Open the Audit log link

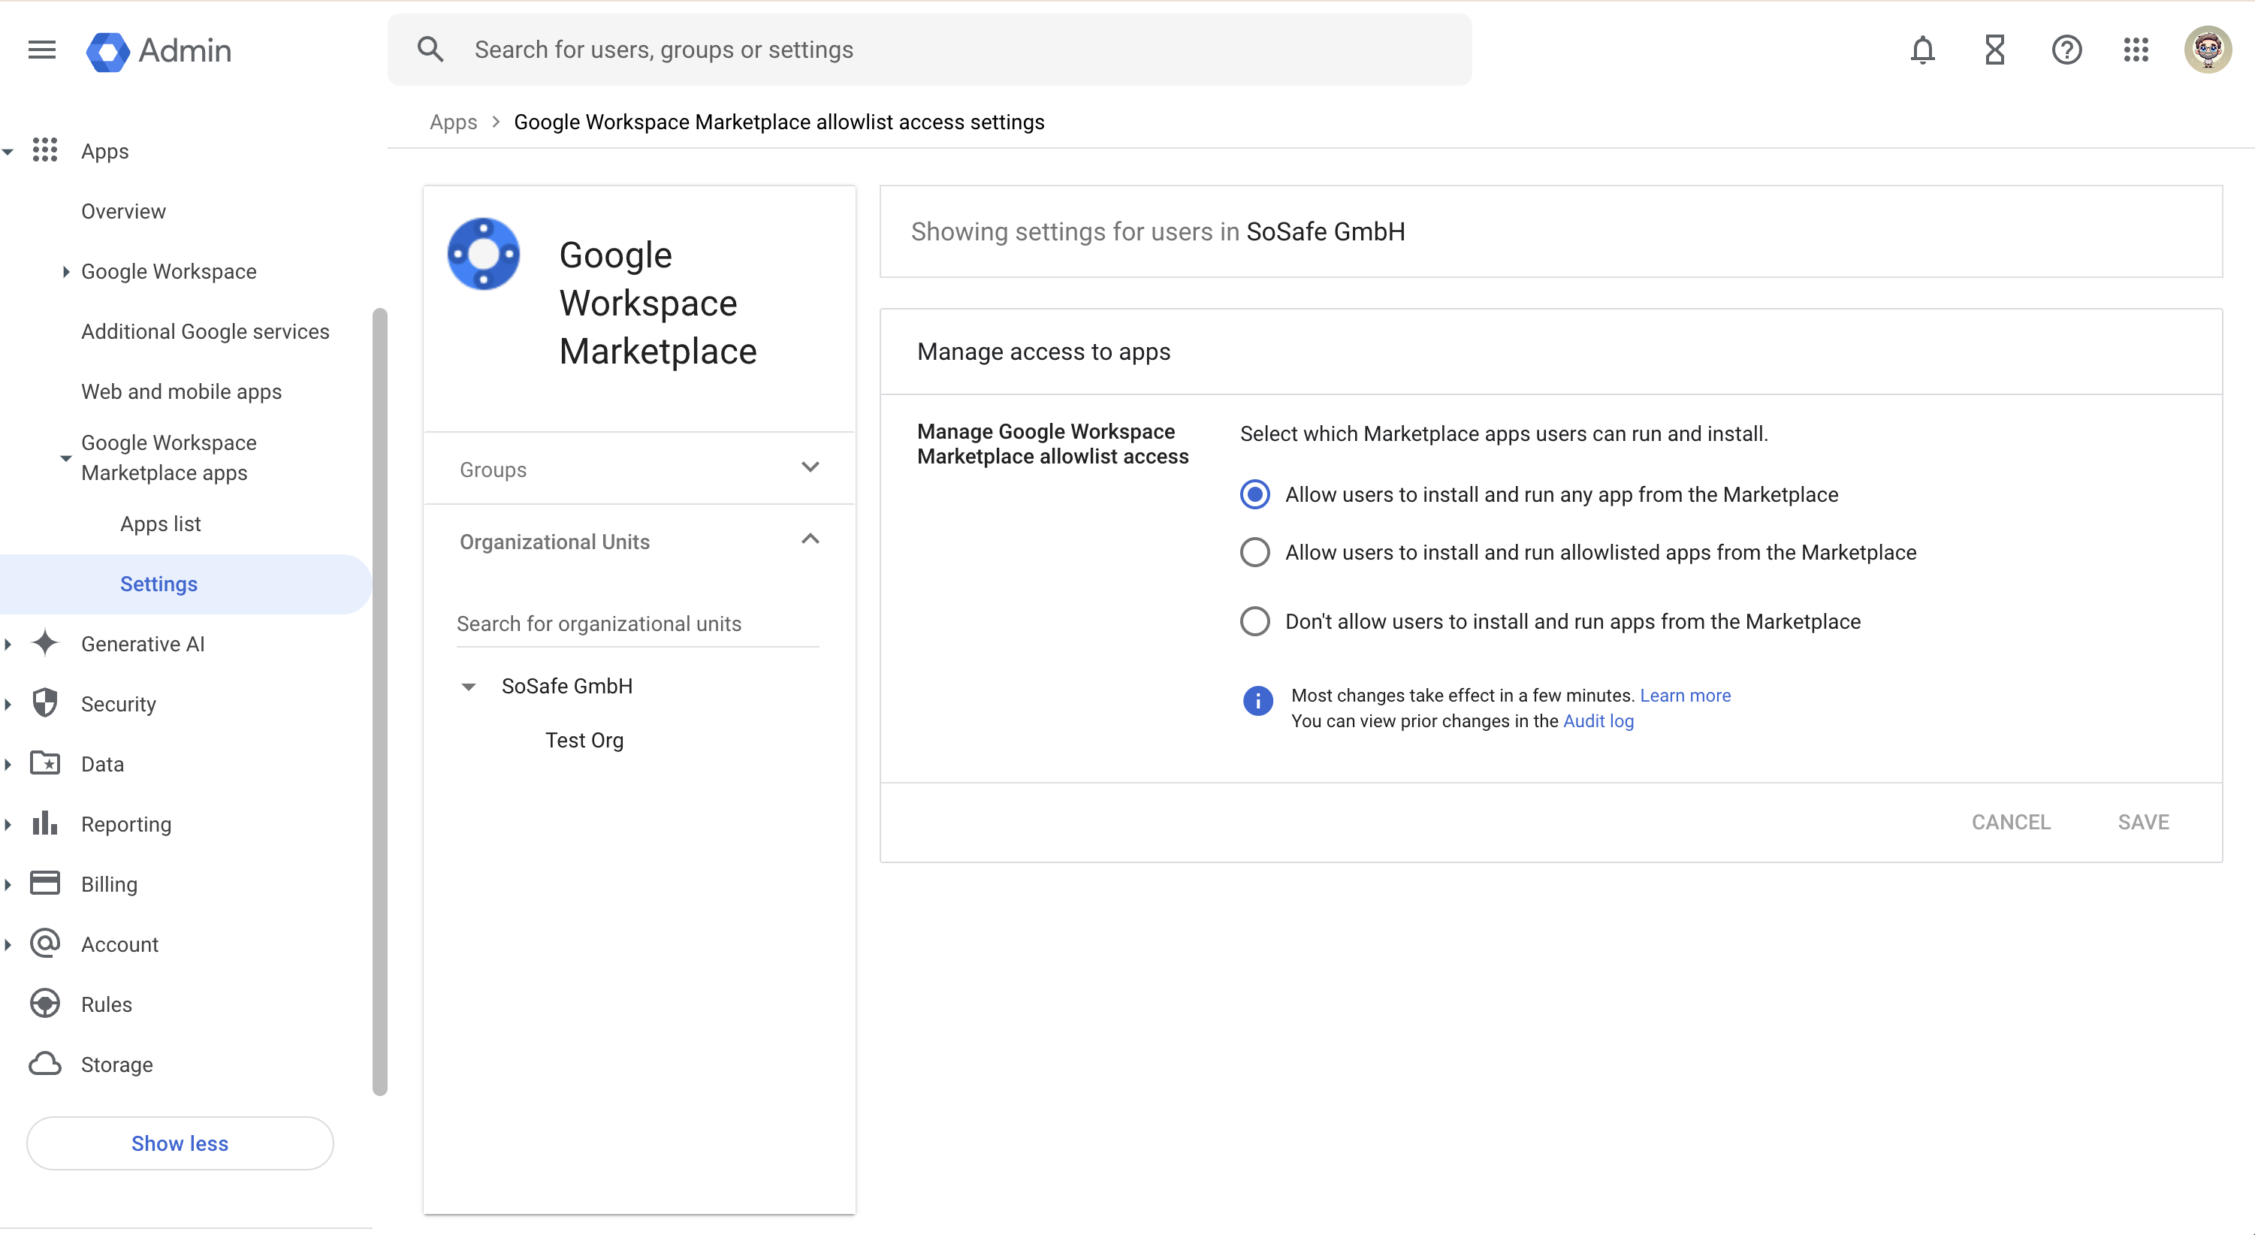[x=1598, y=720]
